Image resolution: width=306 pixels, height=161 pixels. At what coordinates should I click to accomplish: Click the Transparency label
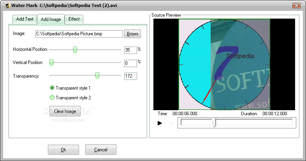pos(26,76)
